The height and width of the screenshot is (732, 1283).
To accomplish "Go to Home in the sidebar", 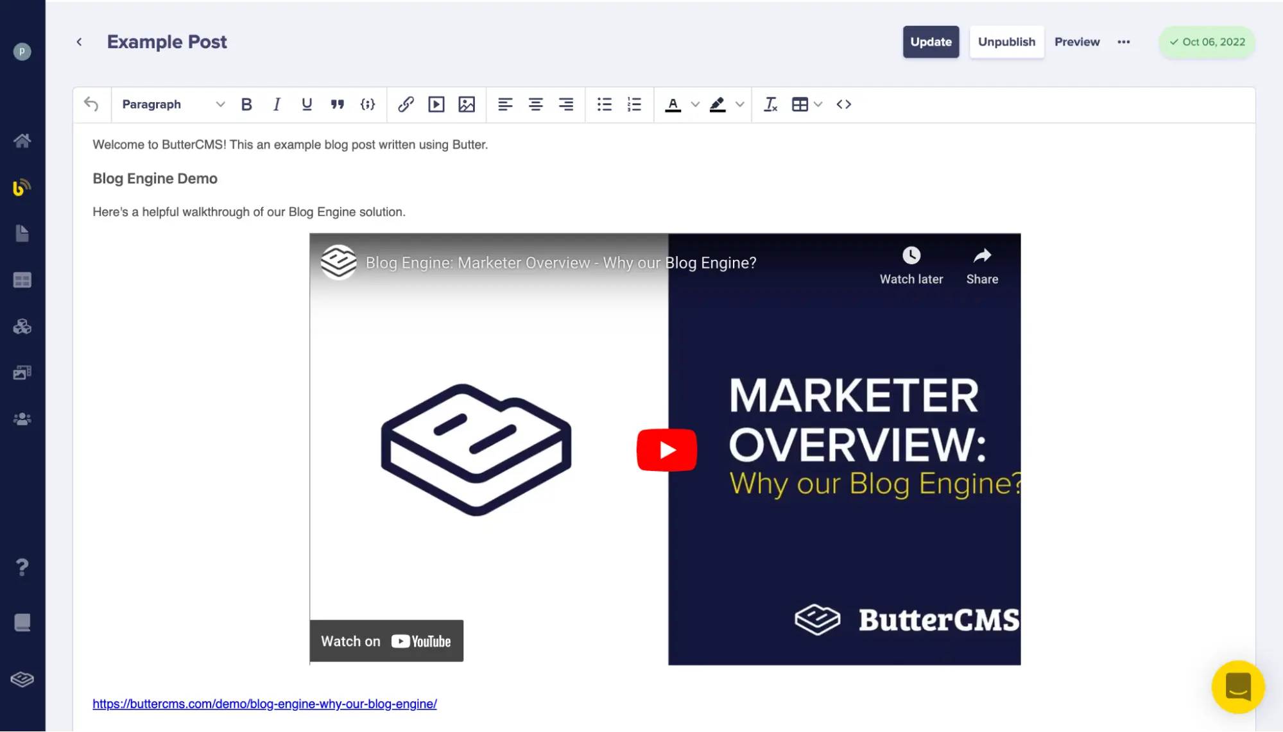I will click(x=22, y=140).
